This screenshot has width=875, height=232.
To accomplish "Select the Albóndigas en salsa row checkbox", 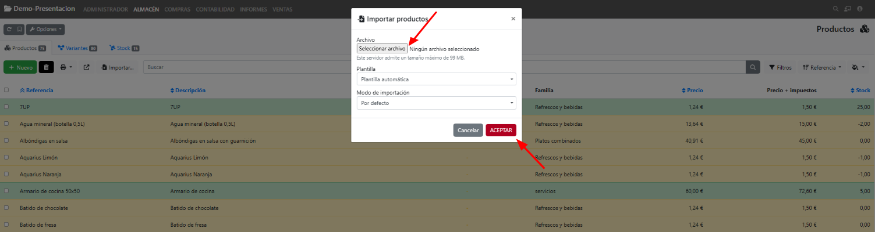I will (x=6, y=141).
